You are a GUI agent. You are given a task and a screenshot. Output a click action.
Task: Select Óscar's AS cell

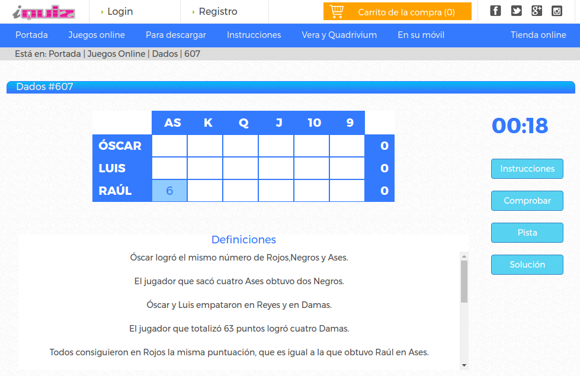tap(169, 146)
